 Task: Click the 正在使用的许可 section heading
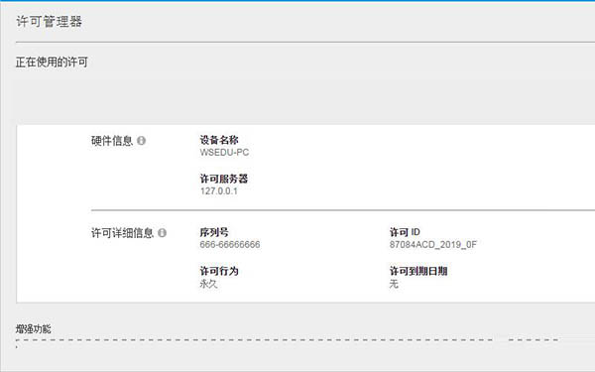tap(52, 62)
